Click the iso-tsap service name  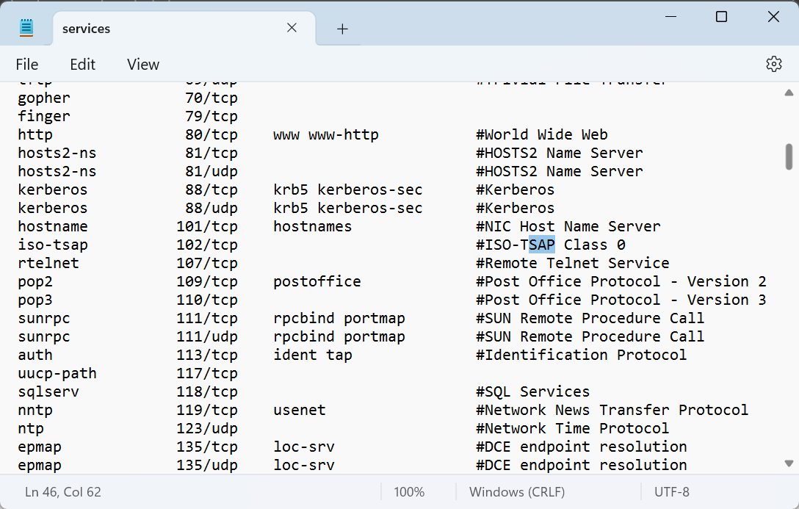pyautogui.click(x=52, y=245)
